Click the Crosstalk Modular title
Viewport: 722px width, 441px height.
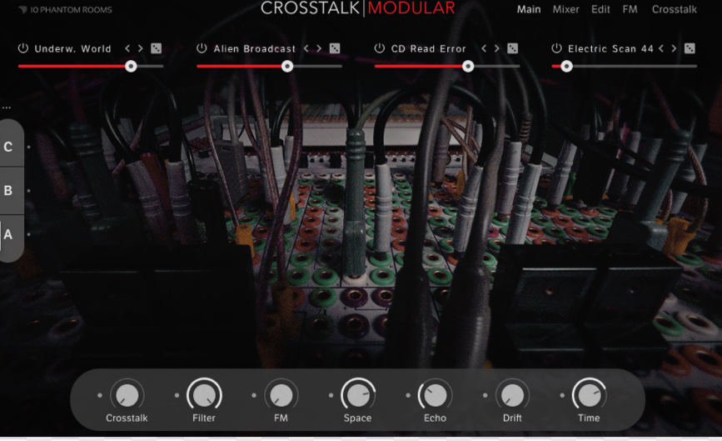click(358, 8)
